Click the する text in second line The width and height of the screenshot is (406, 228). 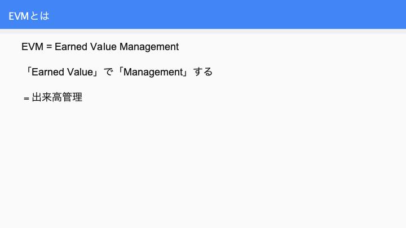tap(203, 72)
